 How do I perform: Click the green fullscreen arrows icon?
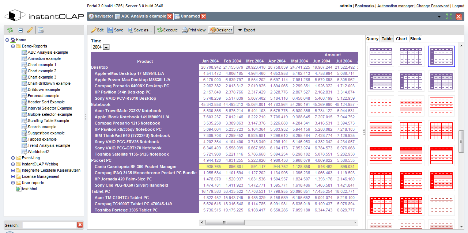pos(449,16)
